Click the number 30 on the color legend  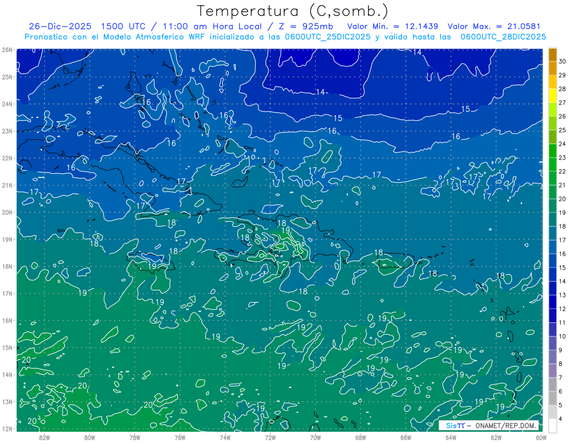tap(563, 61)
